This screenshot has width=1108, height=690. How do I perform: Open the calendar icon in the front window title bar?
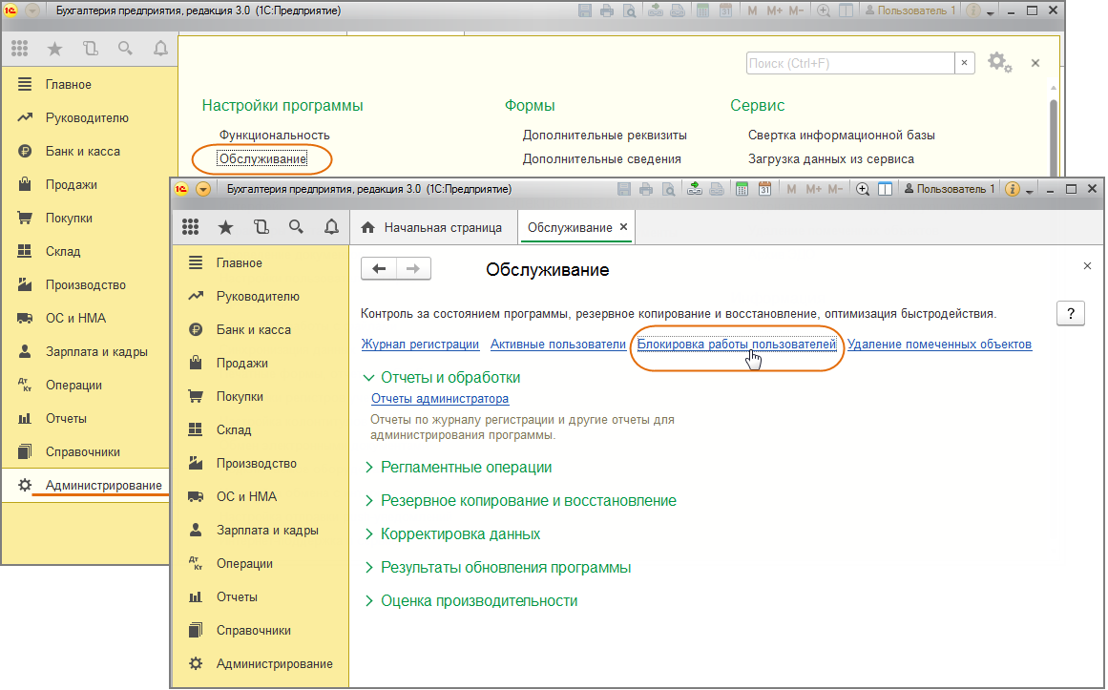click(763, 189)
